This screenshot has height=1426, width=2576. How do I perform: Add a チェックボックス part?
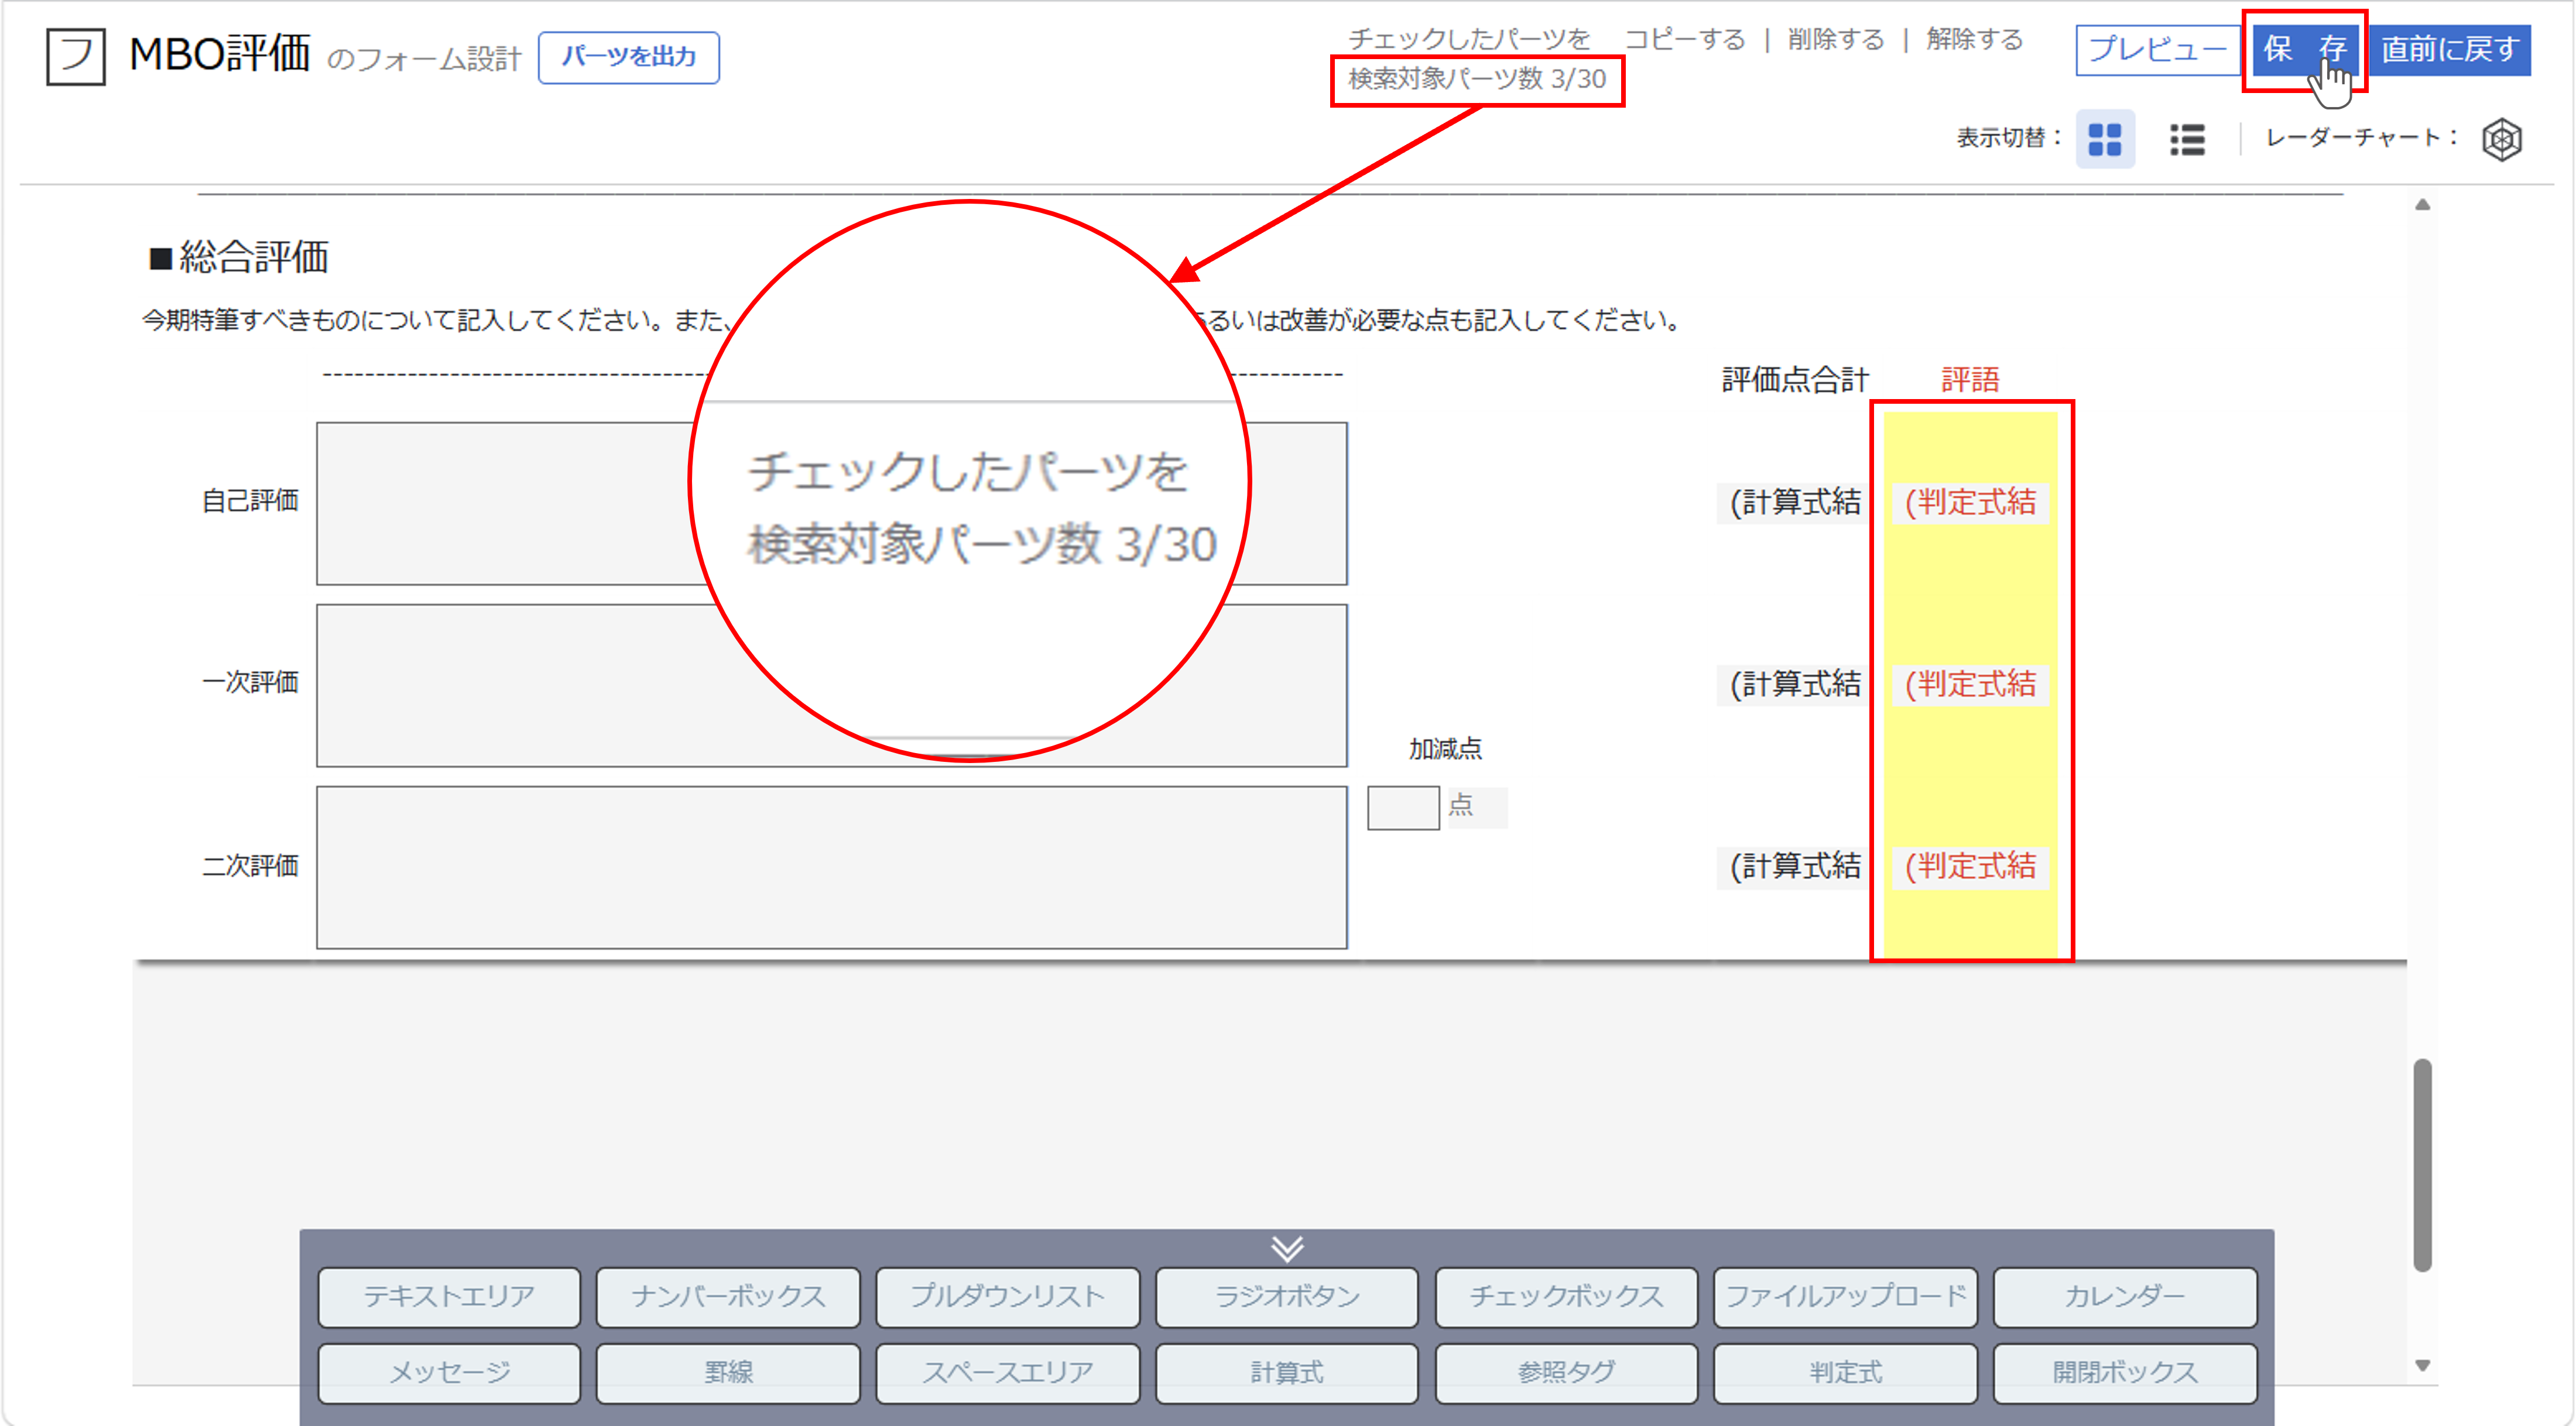coord(1566,1296)
